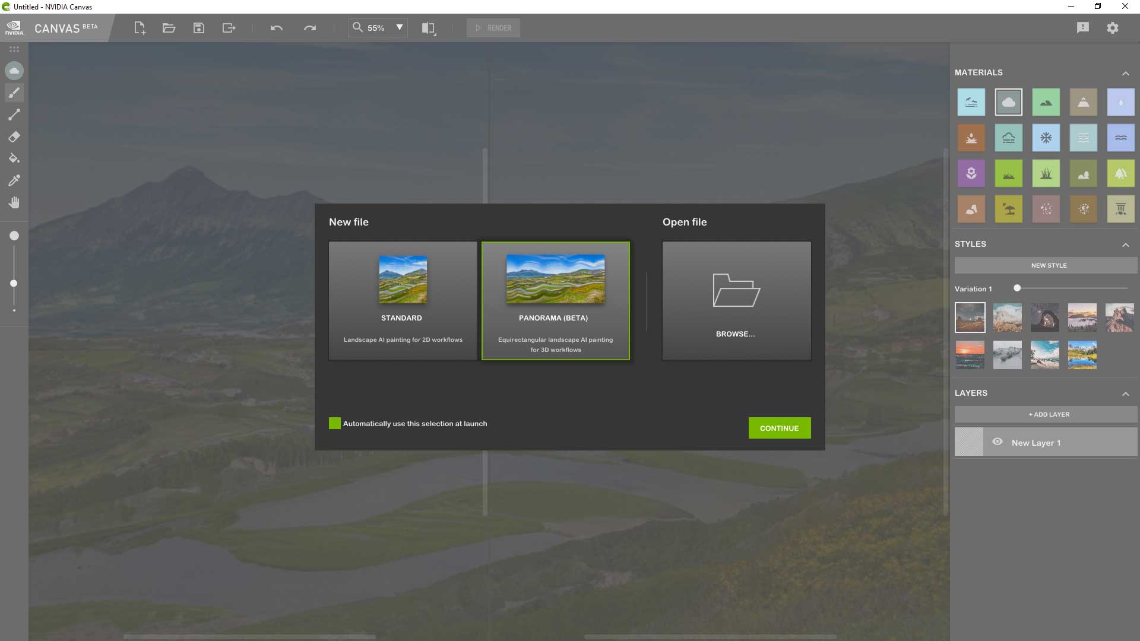The image size is (1140, 641).
Task: Redo the last action
Action: (x=310, y=28)
